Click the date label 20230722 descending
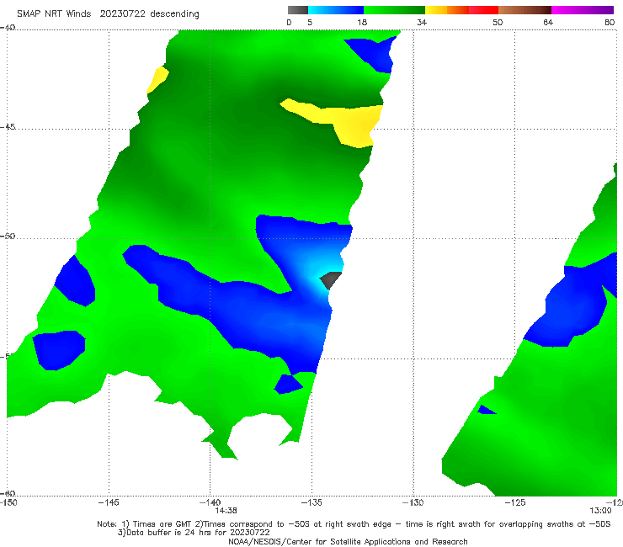This screenshot has width=623, height=547. [x=149, y=13]
